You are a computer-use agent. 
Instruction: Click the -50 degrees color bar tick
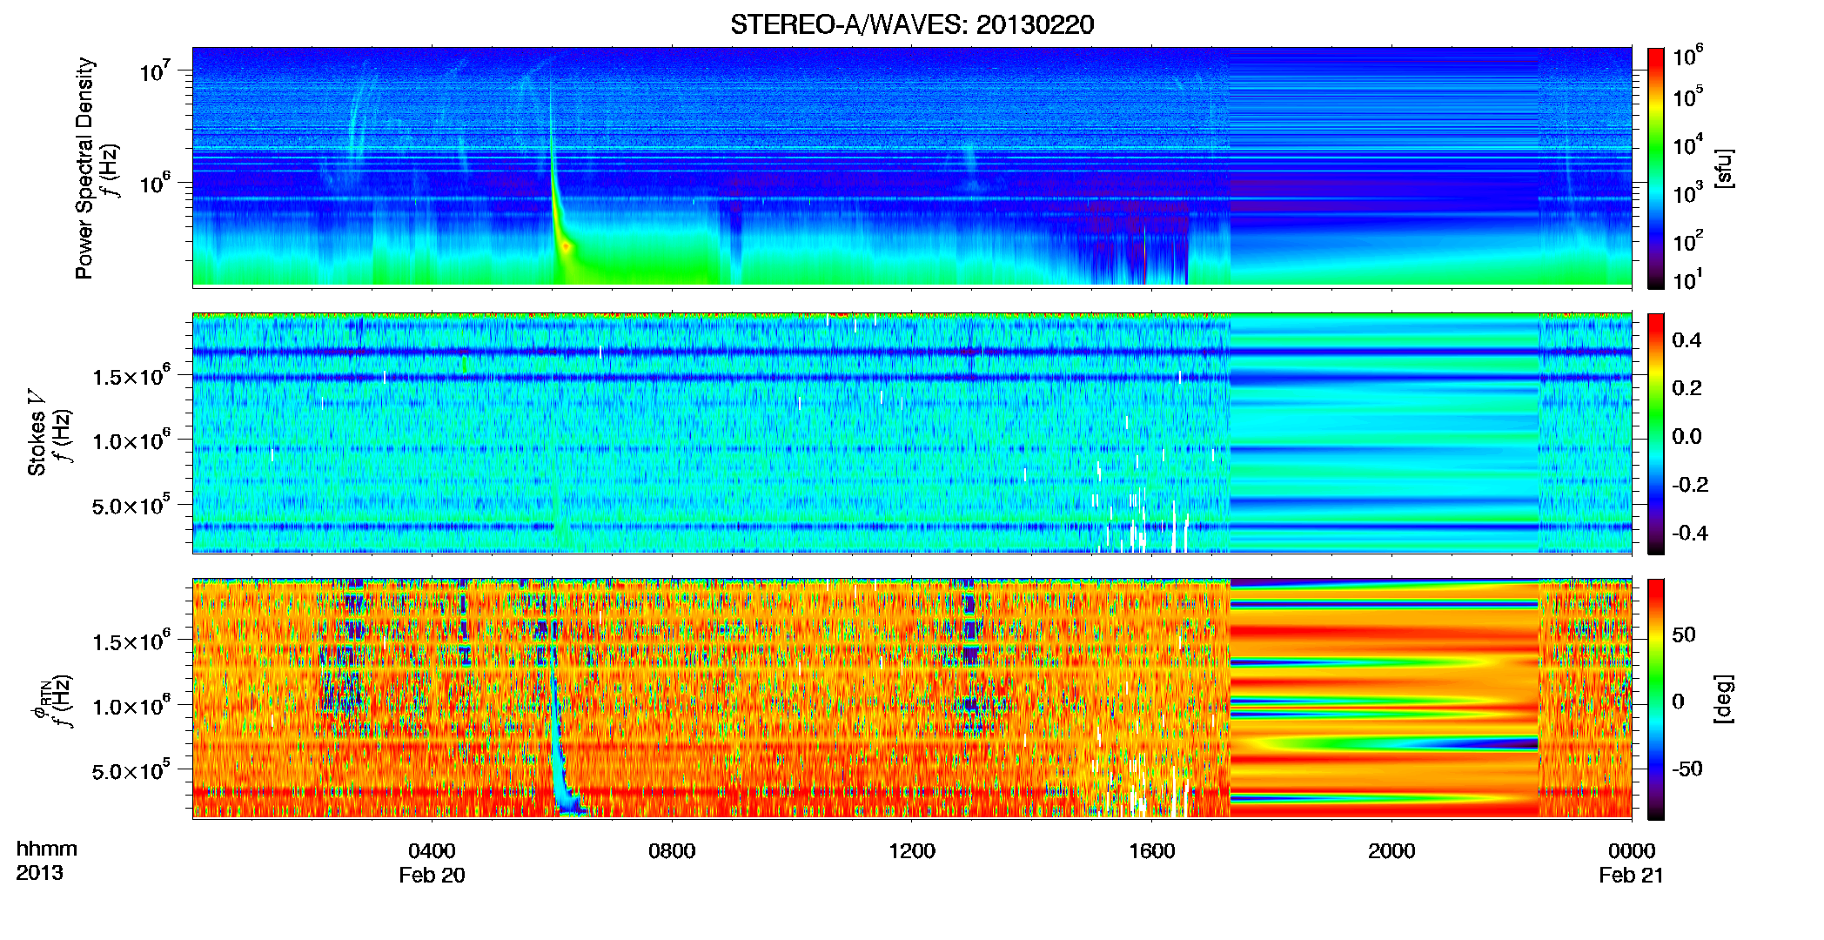point(1687,769)
